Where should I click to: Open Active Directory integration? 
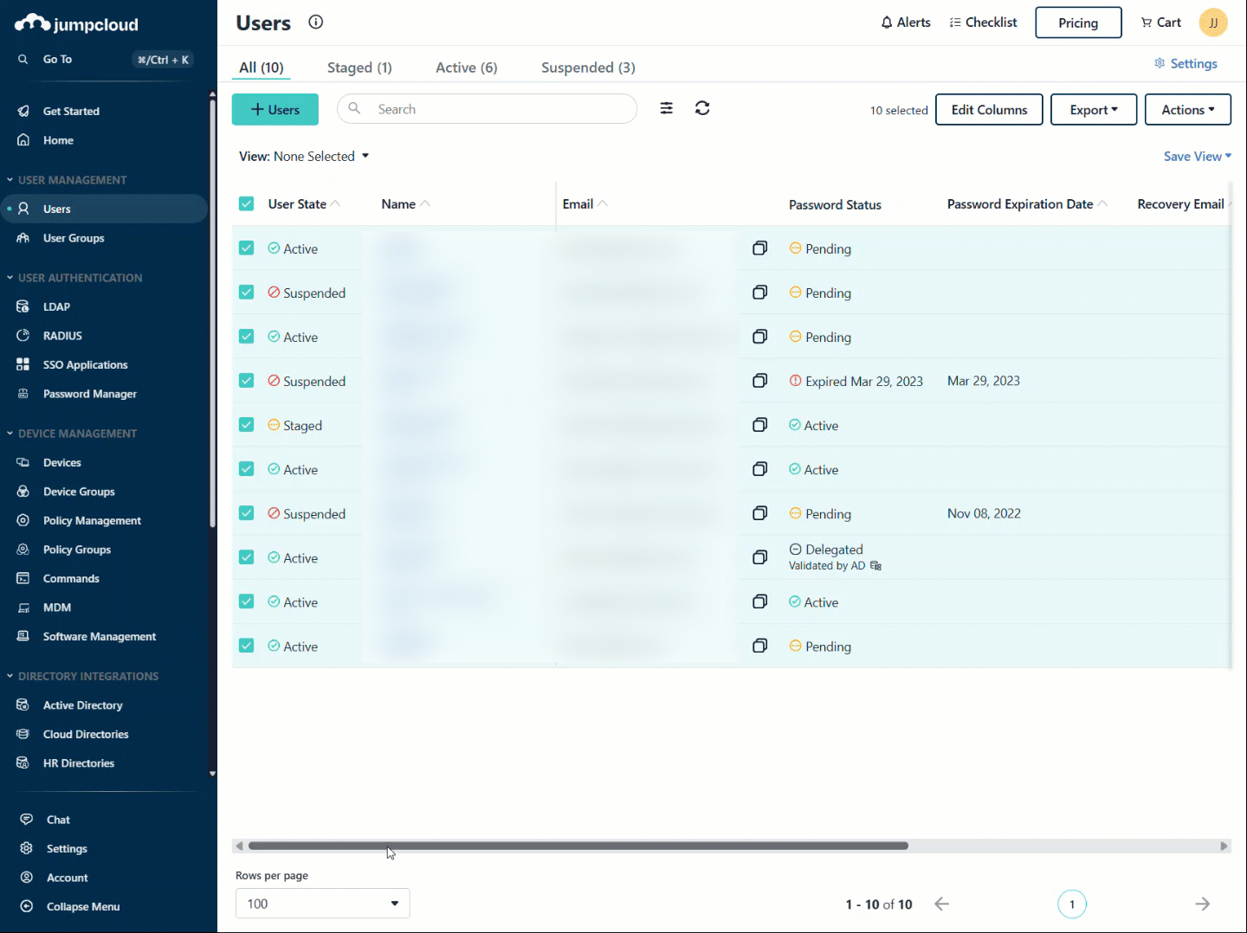(82, 705)
